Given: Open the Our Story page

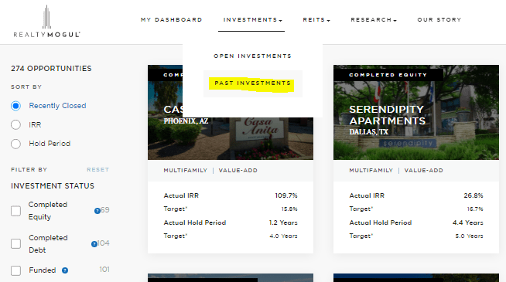Looking at the screenshot, I should 439,19.
